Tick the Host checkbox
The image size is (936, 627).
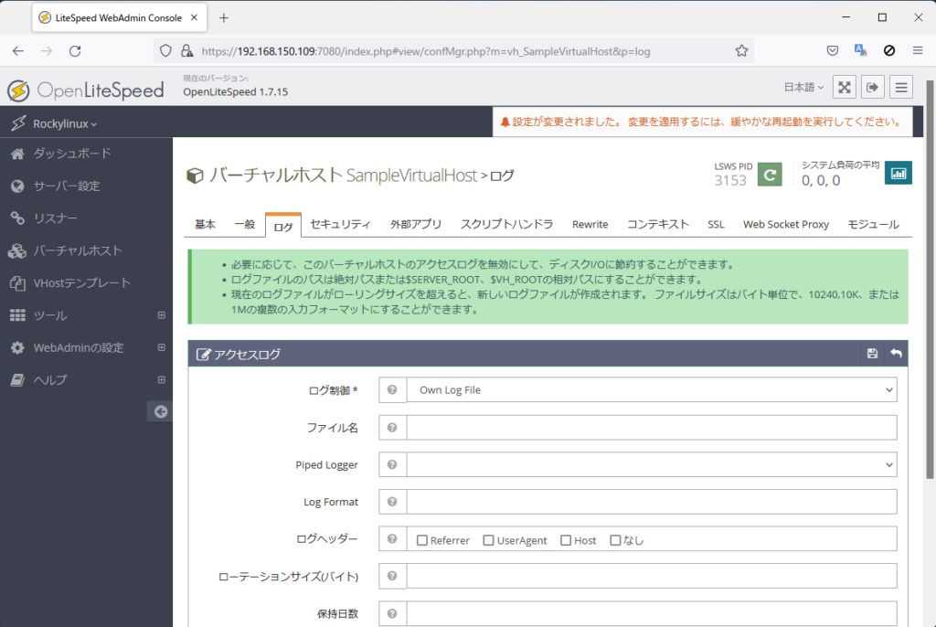(x=566, y=540)
